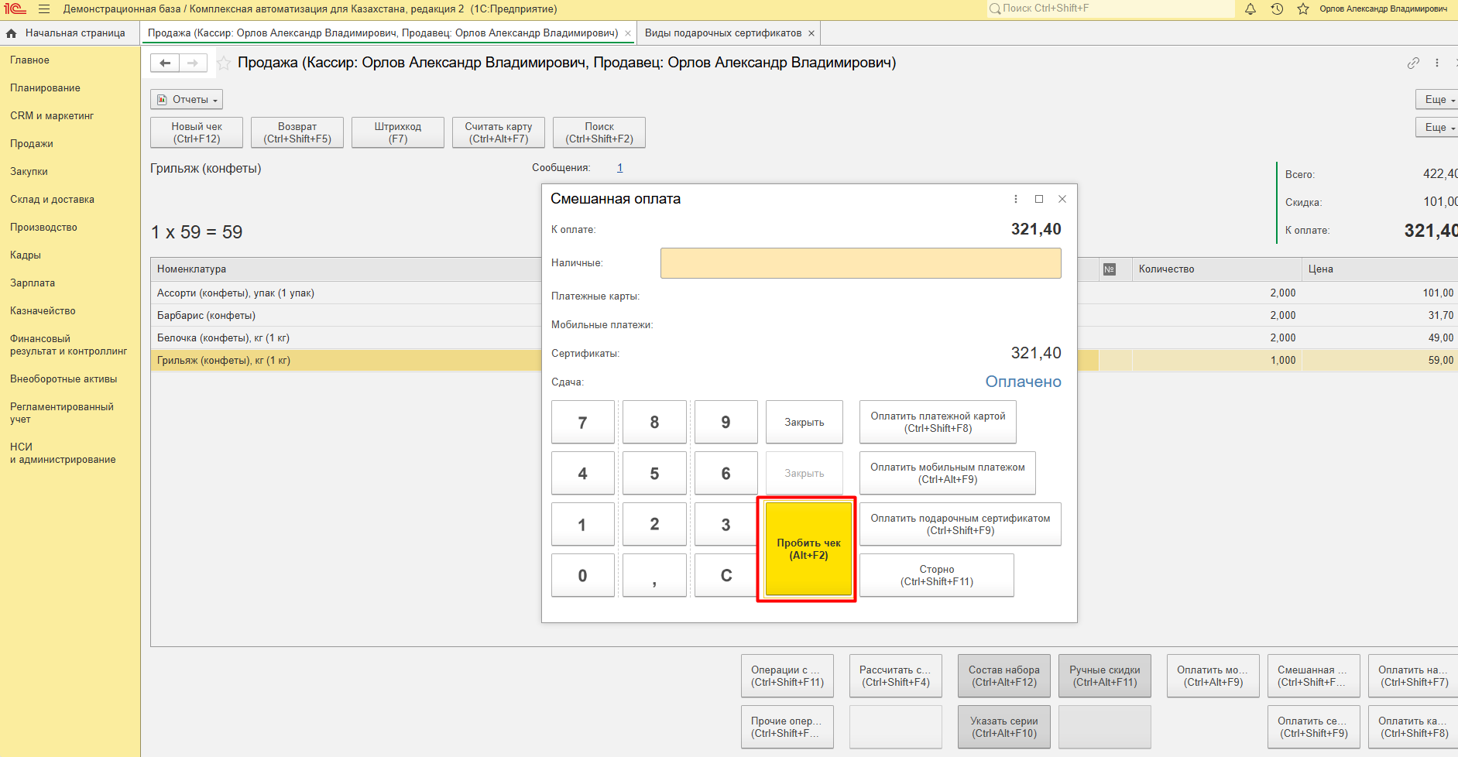Viewport: 1458px width, 757px height.
Task: Close the Продажа tab
Action: click(x=628, y=33)
